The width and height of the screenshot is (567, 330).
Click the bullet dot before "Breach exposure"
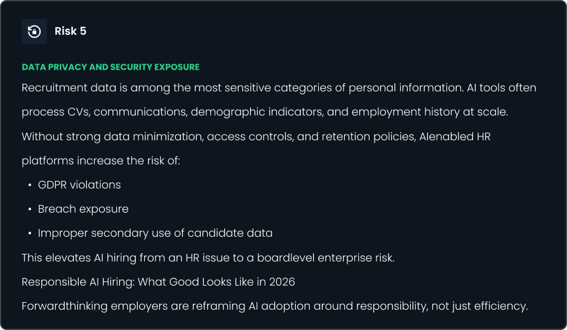[x=30, y=209]
